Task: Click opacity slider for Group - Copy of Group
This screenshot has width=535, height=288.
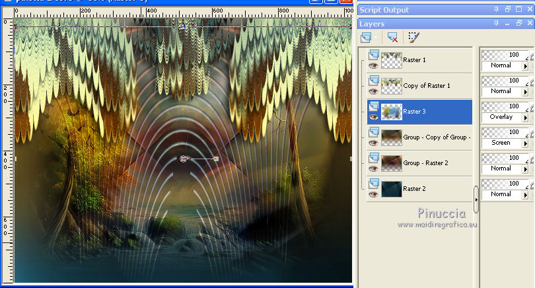Action: tap(505, 132)
